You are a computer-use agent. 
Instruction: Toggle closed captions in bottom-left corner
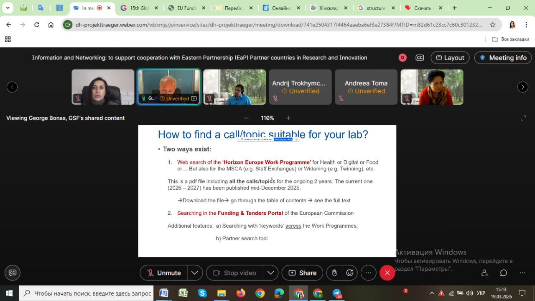pos(13,273)
